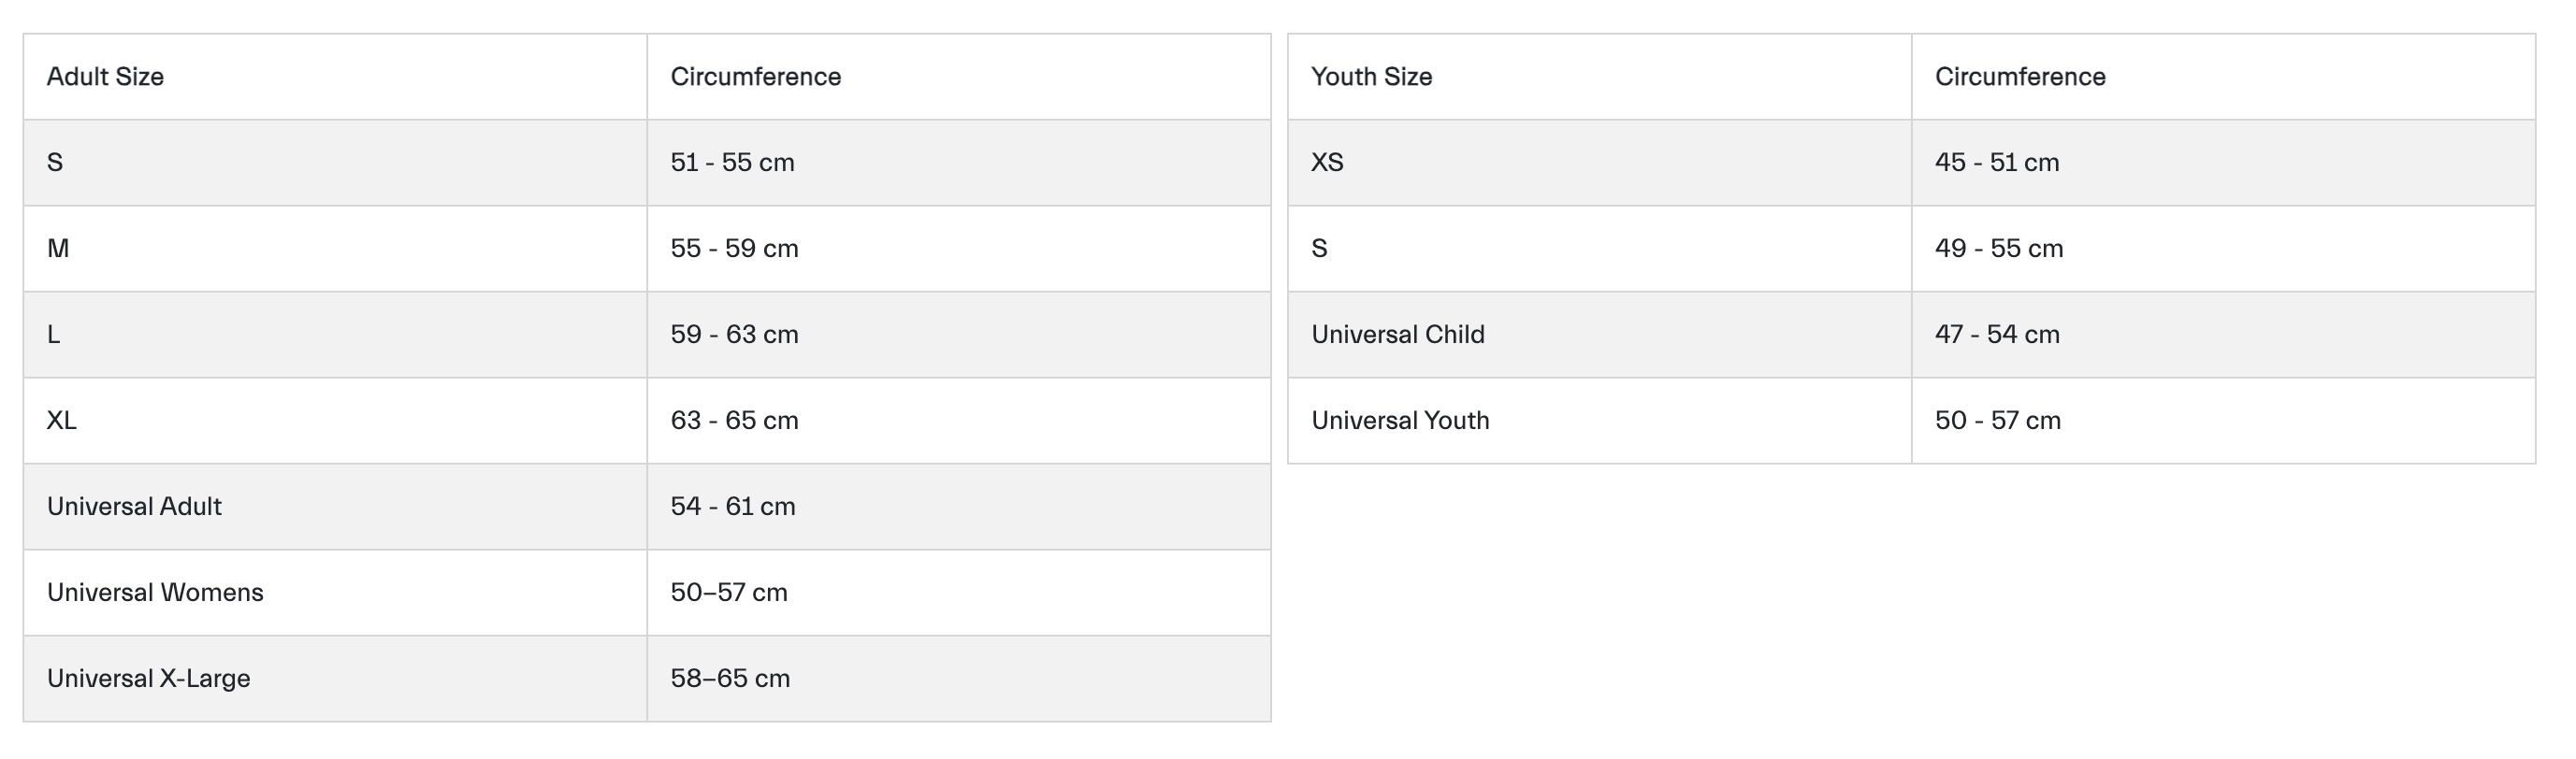Click the youth table Circumference header

2019,77
